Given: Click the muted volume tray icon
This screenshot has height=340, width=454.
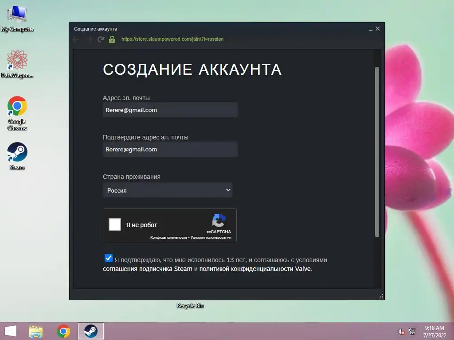Looking at the screenshot, I should point(401,332).
